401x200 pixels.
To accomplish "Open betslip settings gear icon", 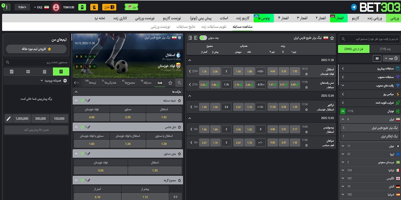I will tap(65, 80).
